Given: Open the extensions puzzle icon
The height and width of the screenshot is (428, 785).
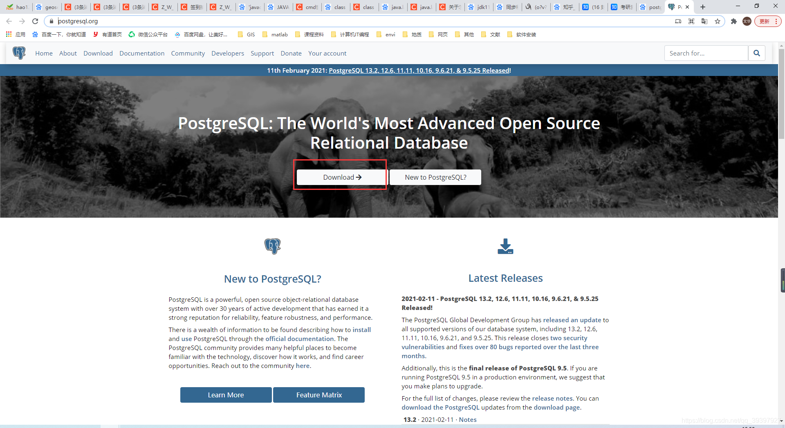Looking at the screenshot, I should point(734,21).
